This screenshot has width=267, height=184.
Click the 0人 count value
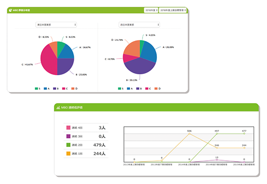click(x=102, y=136)
